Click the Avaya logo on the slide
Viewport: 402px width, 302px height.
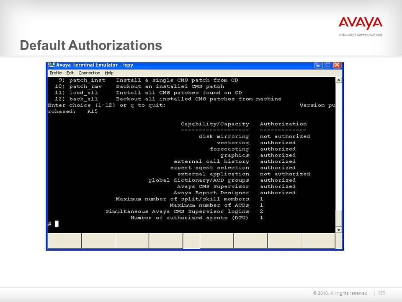coord(360,26)
